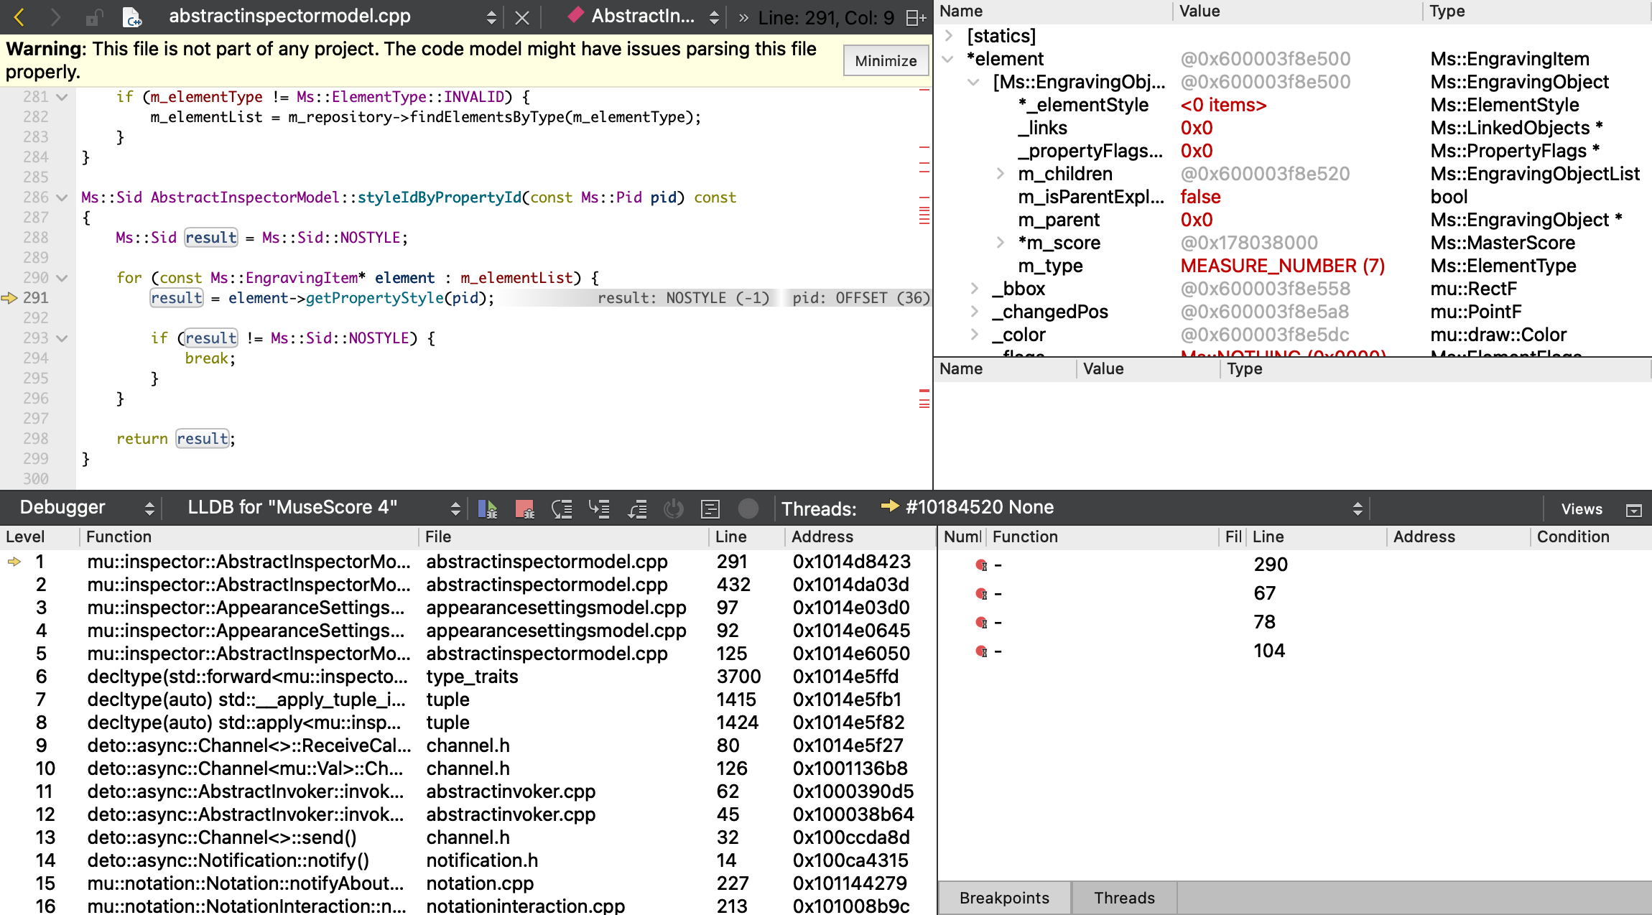Click the record circle in debugger toolbar
The width and height of the screenshot is (1652, 915).
pos(748,509)
